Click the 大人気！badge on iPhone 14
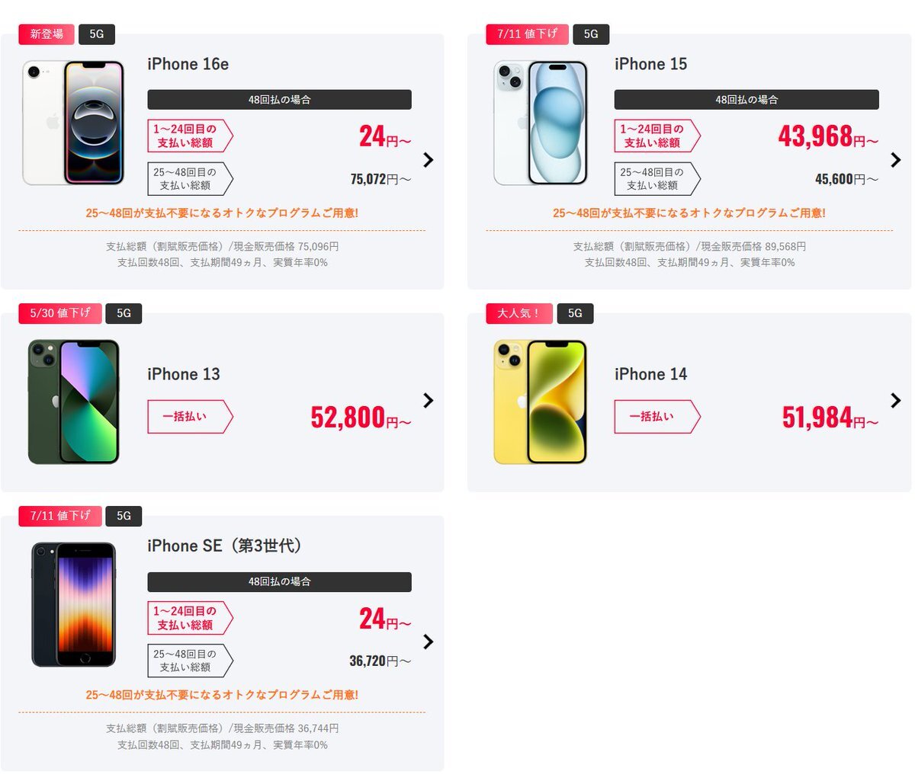915x781 pixels. tap(519, 313)
